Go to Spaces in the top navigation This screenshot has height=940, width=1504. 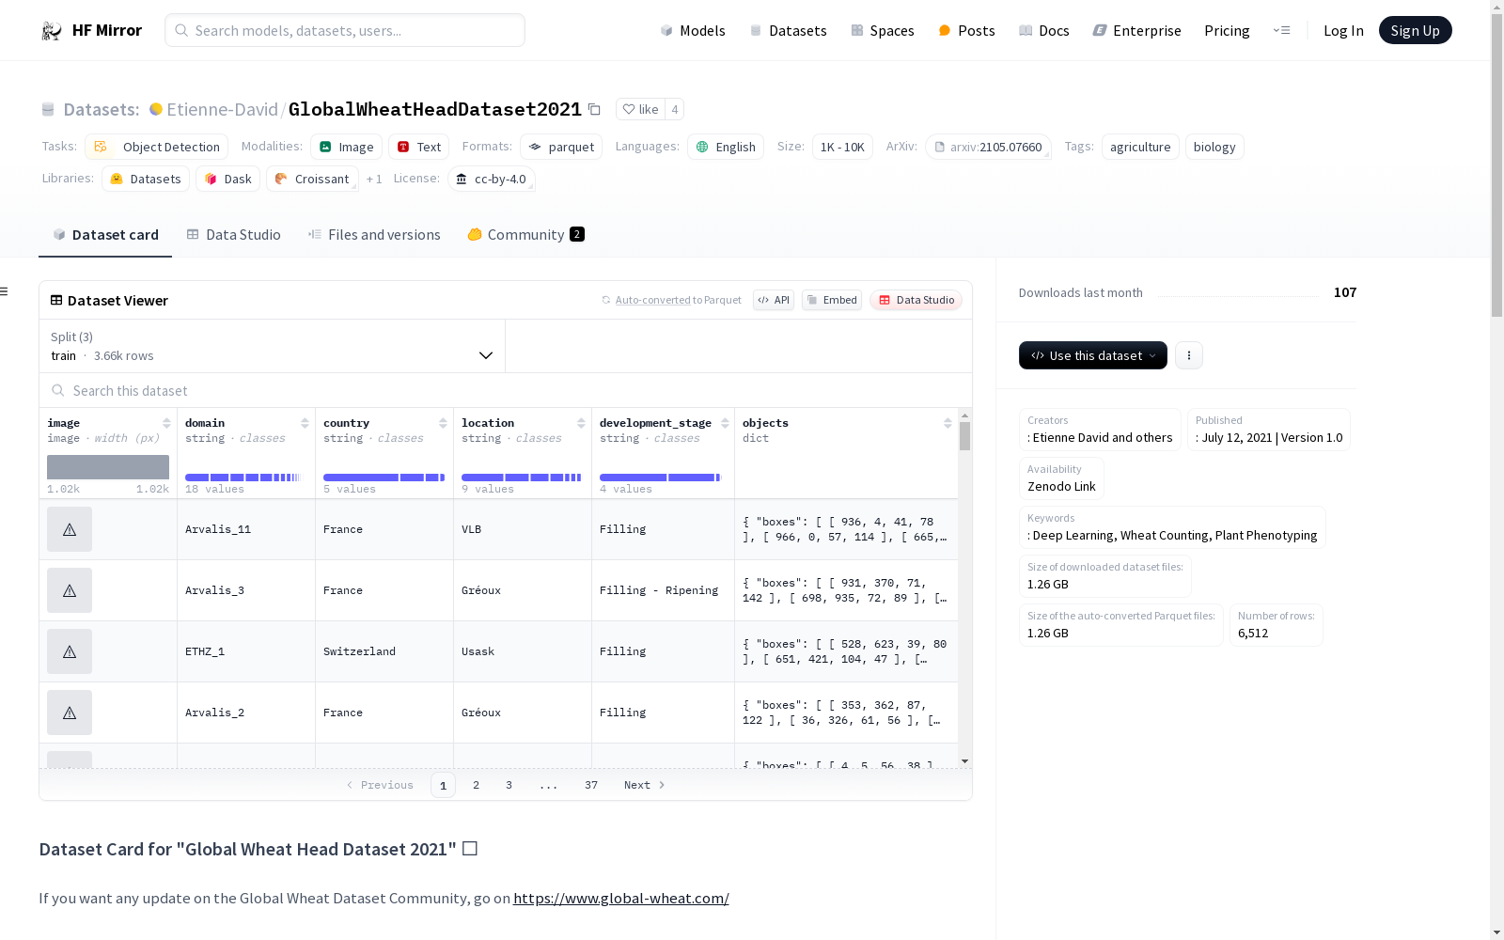click(883, 30)
